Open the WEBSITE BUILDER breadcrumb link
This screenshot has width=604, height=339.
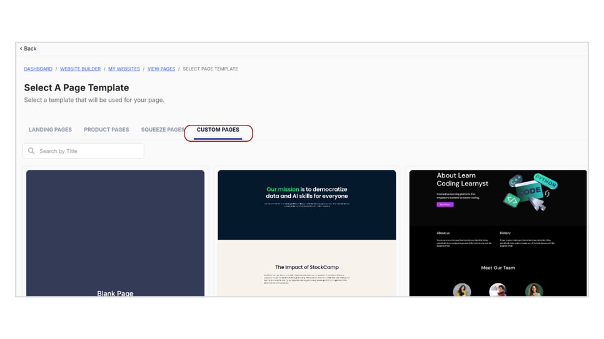click(x=80, y=69)
